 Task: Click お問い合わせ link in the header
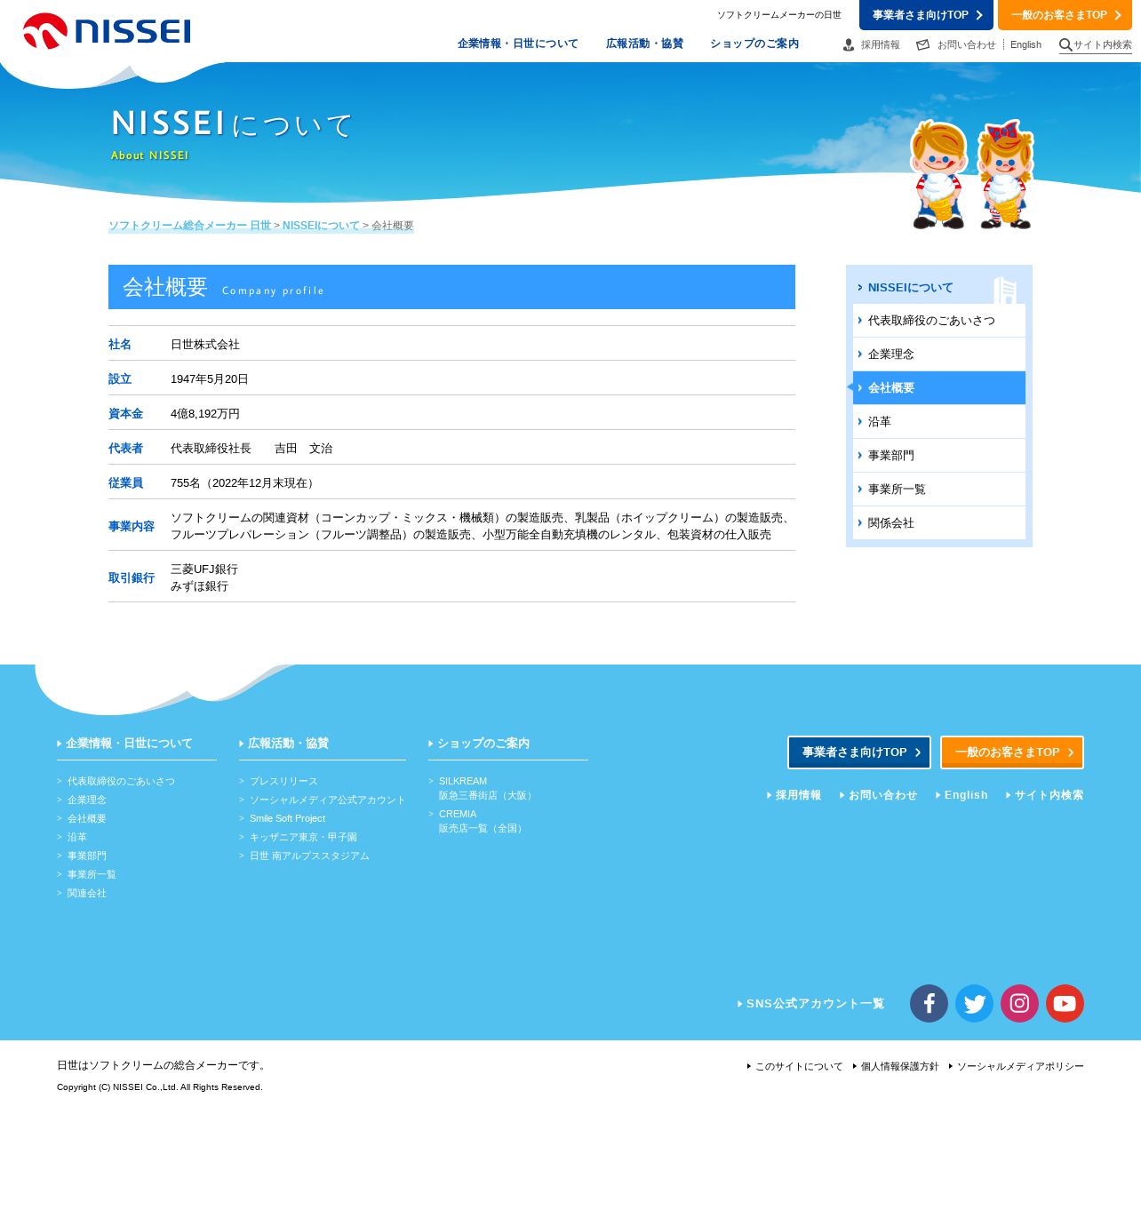coord(966,44)
